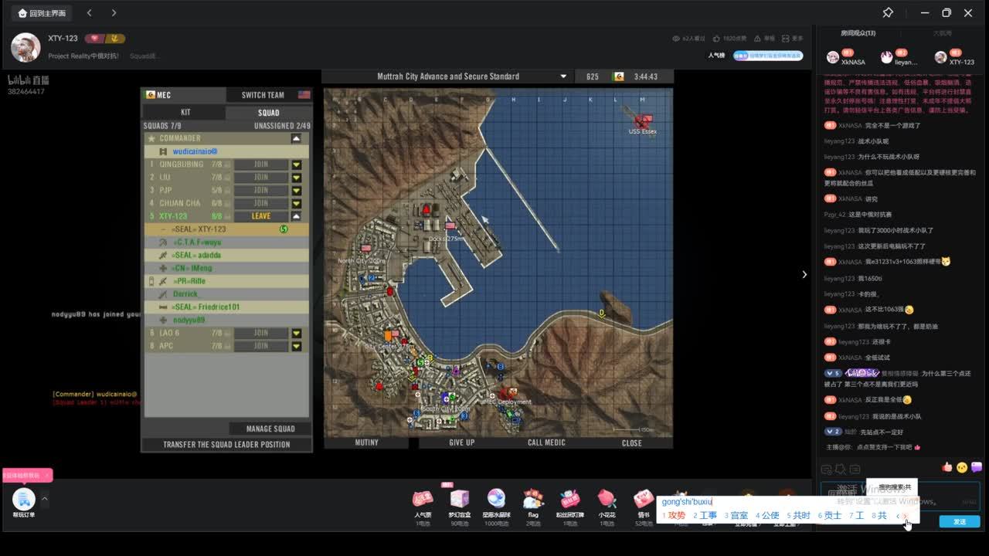Go forward with the right arrow
The image size is (989, 556).
click(114, 13)
